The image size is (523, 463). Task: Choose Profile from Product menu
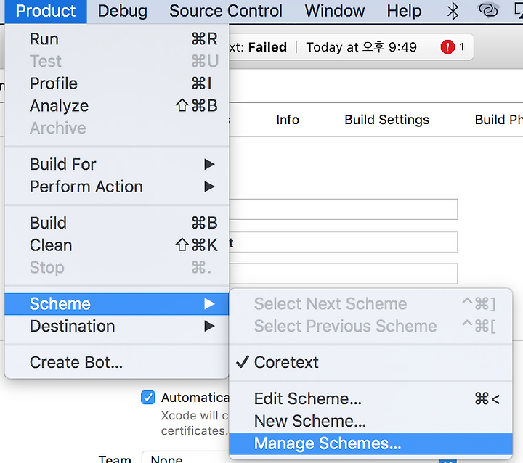tap(117, 83)
